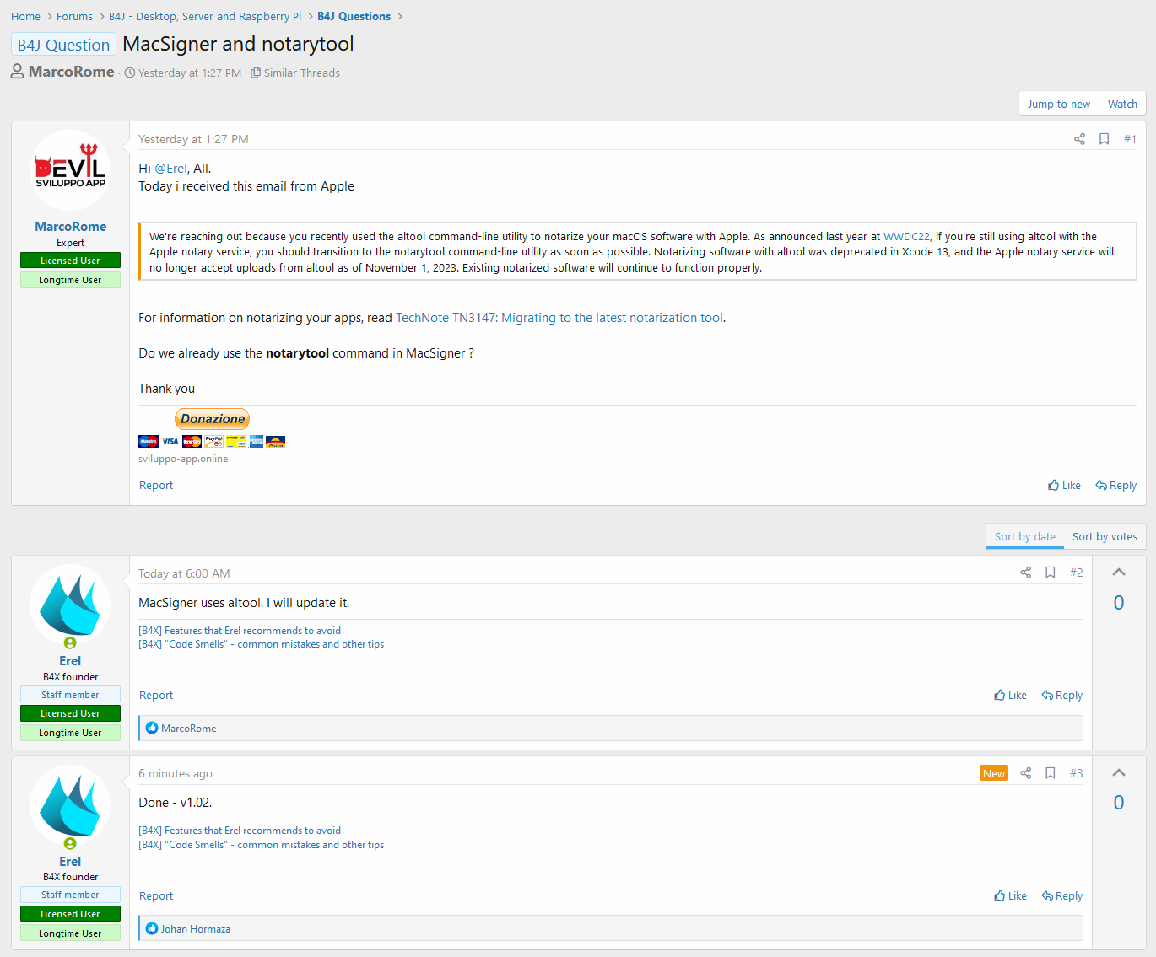Image resolution: width=1156 pixels, height=957 pixels.
Task: Share post #3 via share icon
Action: (1025, 773)
